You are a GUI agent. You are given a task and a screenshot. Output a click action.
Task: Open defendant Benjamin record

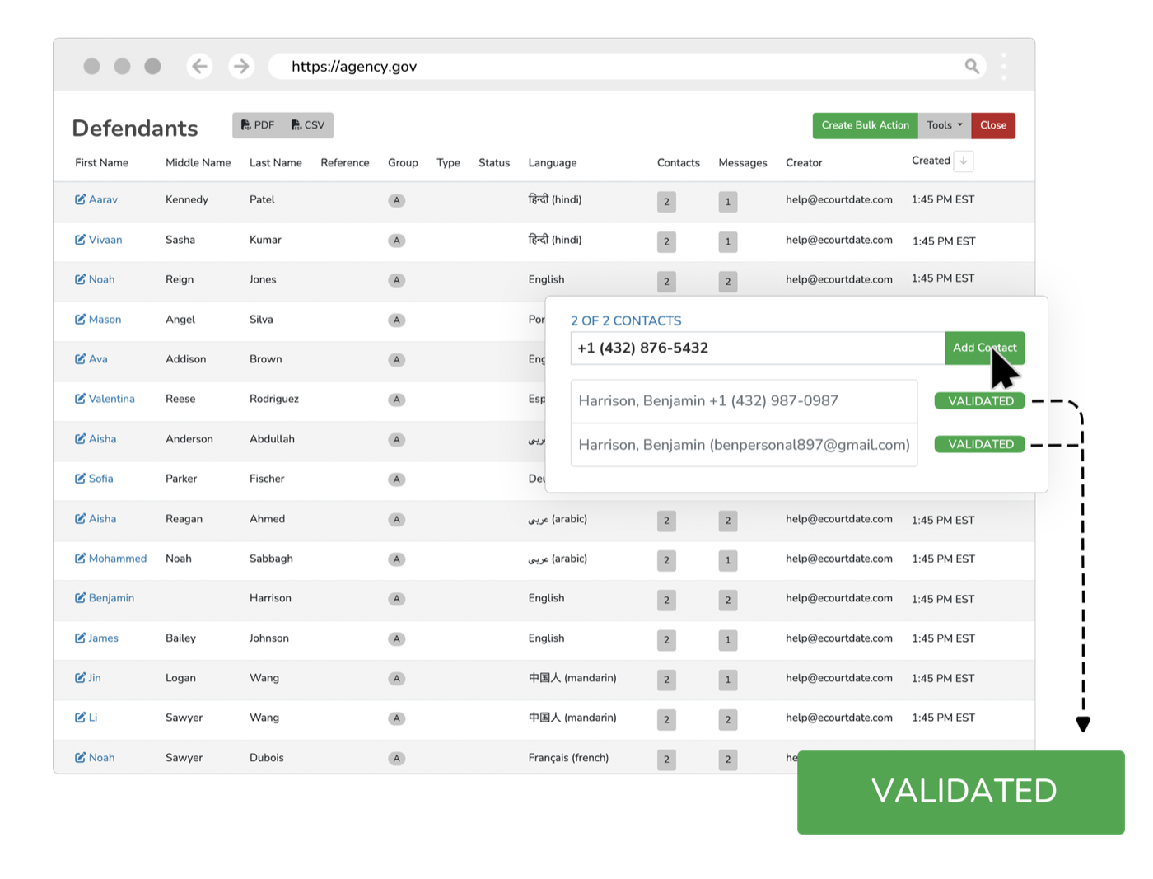(111, 598)
